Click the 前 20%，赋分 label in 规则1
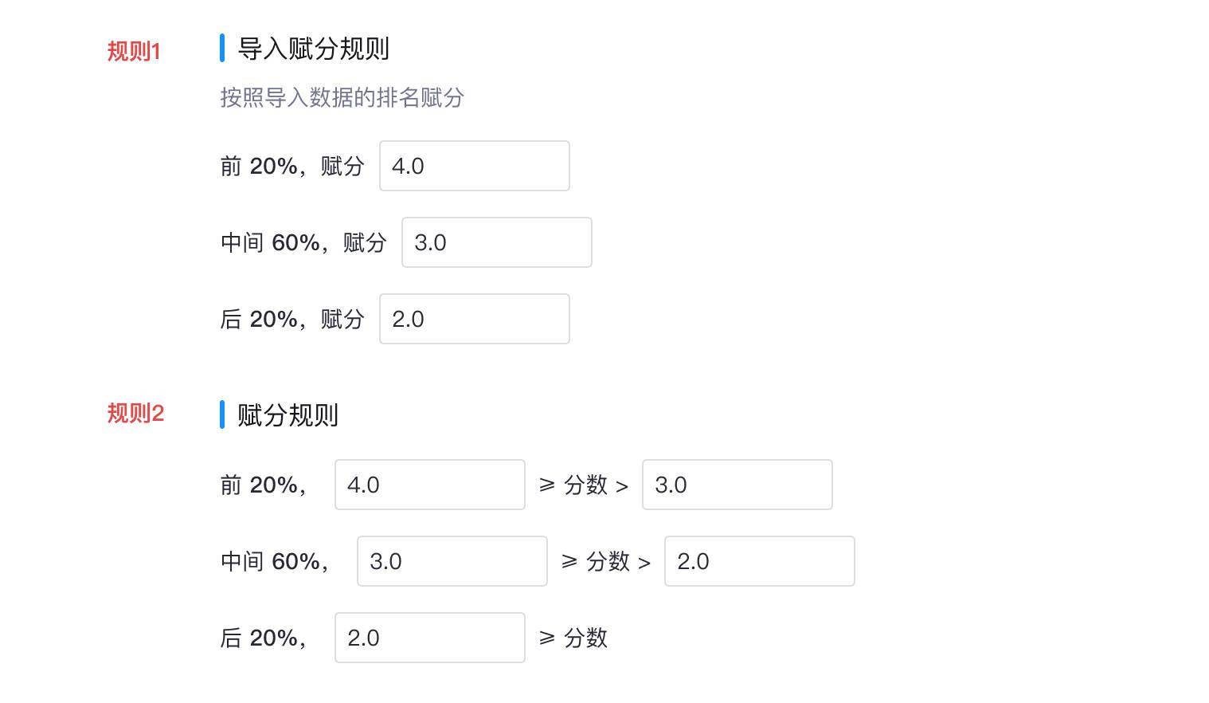This screenshot has width=1209, height=703. (292, 166)
